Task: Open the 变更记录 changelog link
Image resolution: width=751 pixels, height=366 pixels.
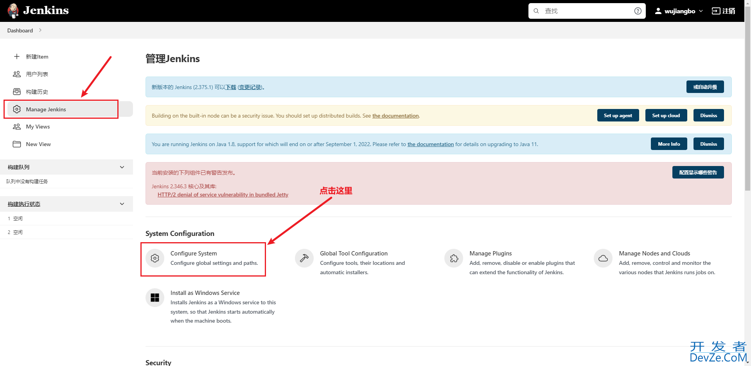Action: (x=250, y=87)
